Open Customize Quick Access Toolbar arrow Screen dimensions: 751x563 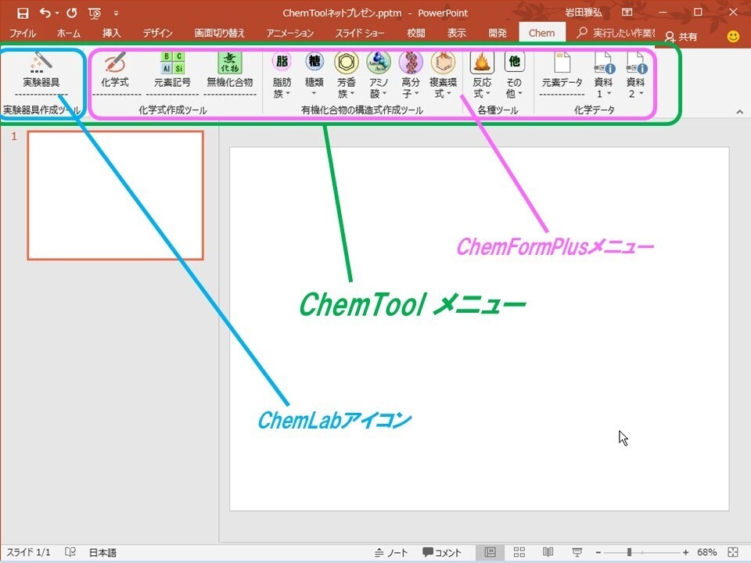pyautogui.click(x=116, y=13)
